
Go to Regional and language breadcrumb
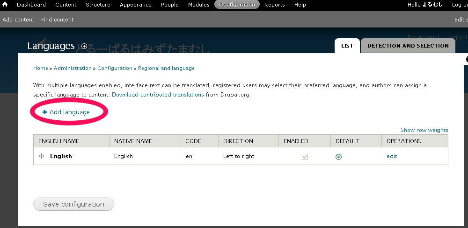(166, 68)
